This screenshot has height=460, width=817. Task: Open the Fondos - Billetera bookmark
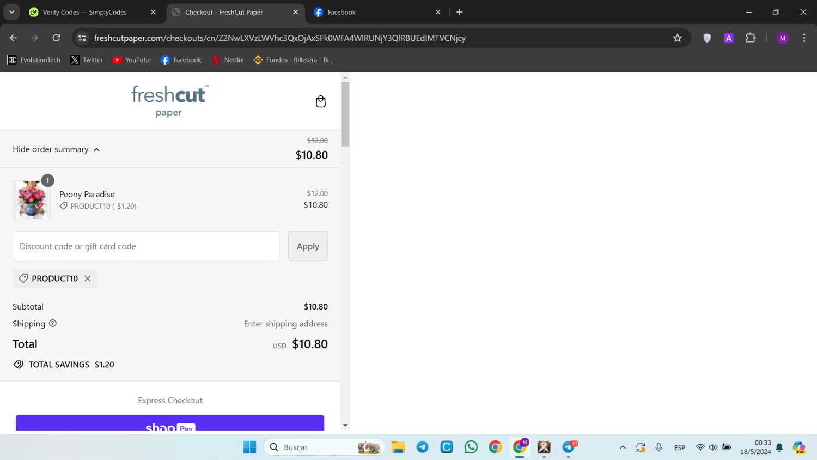pyautogui.click(x=293, y=60)
